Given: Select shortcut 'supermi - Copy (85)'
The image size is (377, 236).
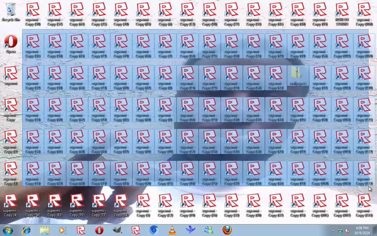Looking at the screenshot, I should tap(143, 14).
